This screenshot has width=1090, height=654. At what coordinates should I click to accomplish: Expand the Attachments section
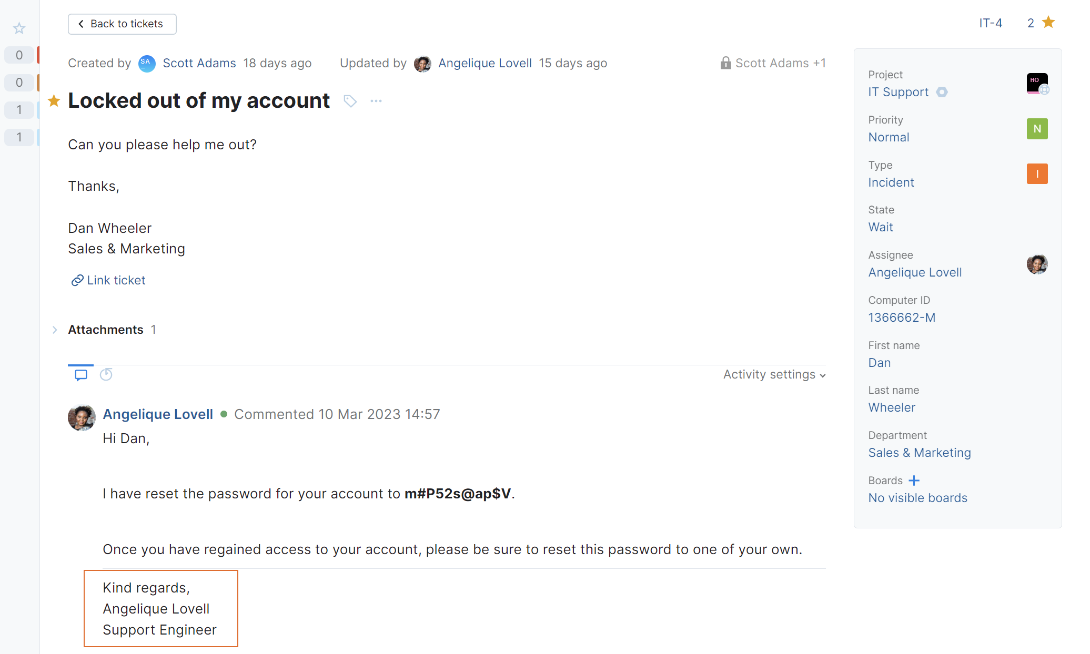click(55, 330)
